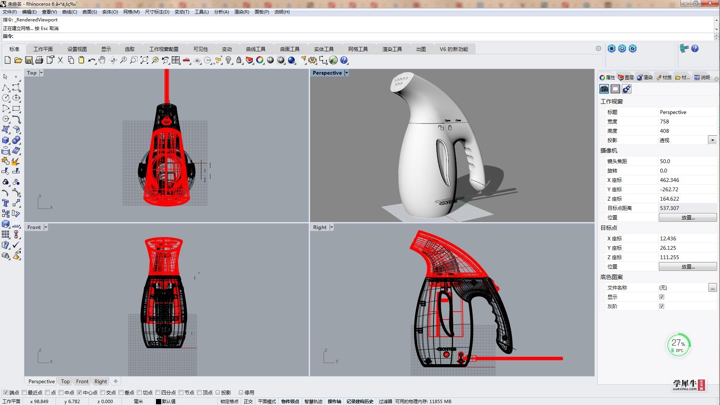Viewport: 720px width, 405px height.
Task: Toggle the 端点 osnap checkbox
Action: pos(6,393)
